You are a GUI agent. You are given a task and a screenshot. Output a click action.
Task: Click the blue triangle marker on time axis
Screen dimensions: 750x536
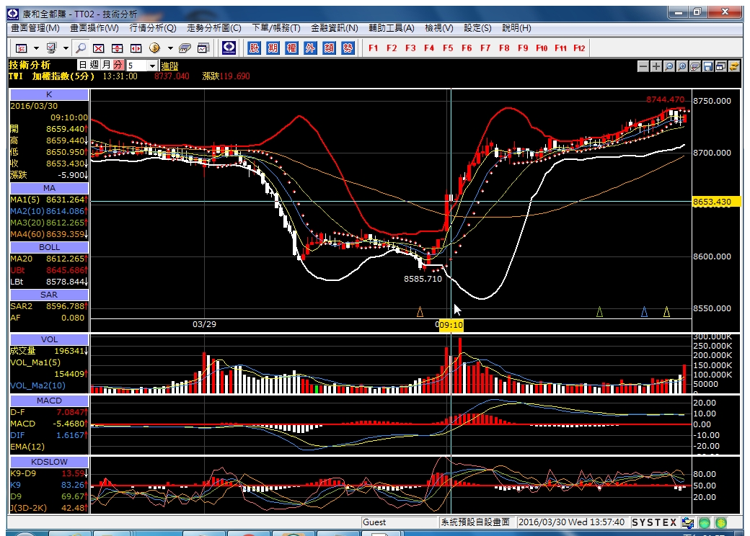click(644, 312)
